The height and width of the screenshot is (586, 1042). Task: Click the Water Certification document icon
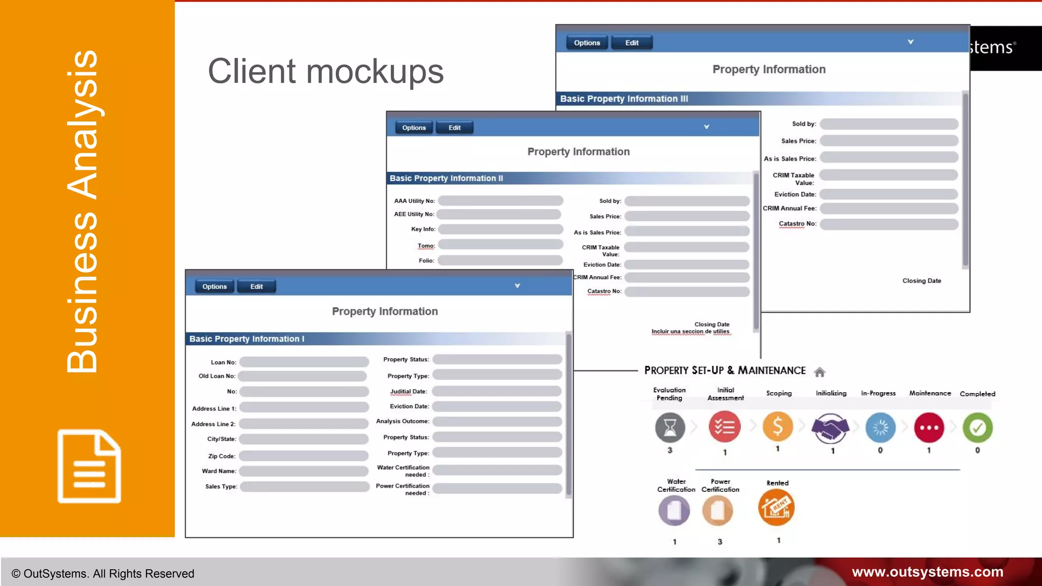674,510
